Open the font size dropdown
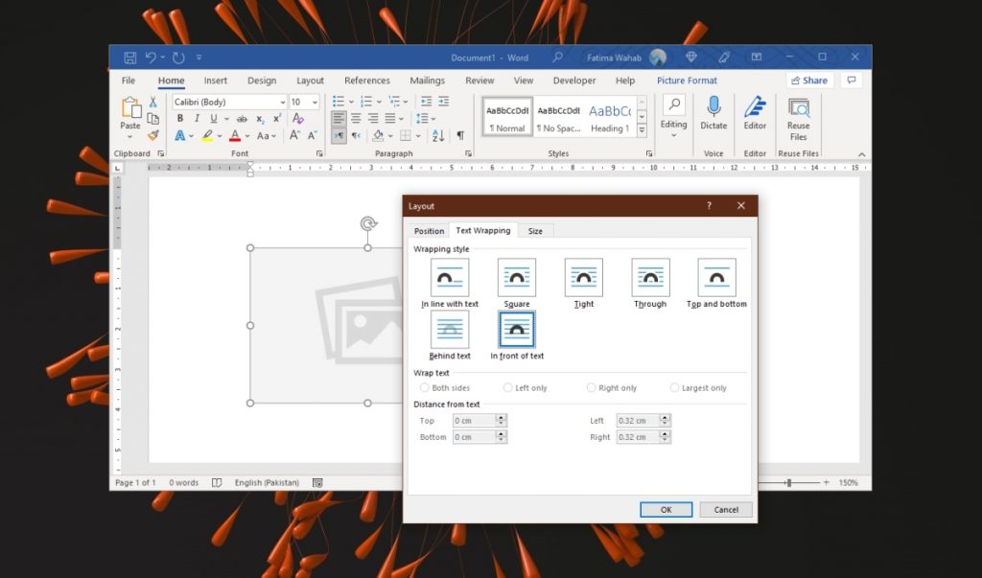982x578 pixels. (316, 101)
